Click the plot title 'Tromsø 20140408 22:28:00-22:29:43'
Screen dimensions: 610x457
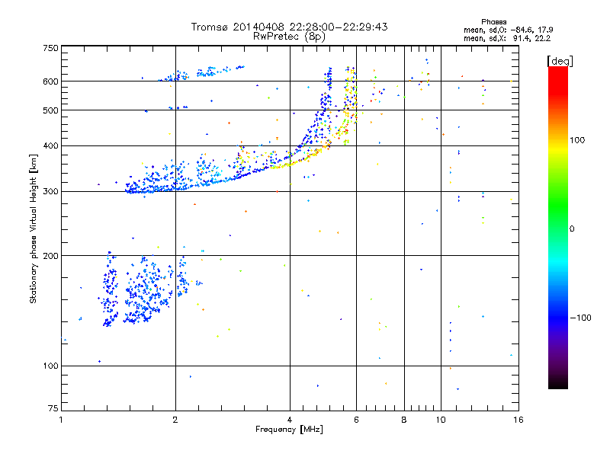pos(289,27)
